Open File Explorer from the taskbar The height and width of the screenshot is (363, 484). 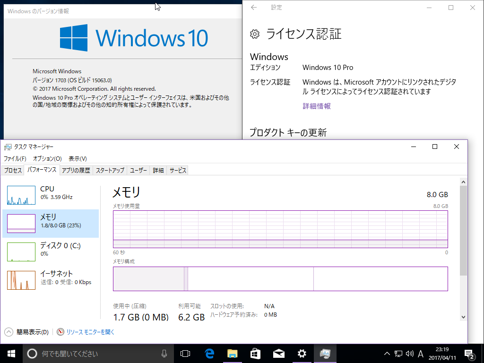tap(232, 353)
